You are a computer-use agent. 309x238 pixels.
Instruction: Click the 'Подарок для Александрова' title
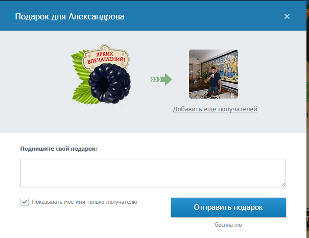(70, 16)
